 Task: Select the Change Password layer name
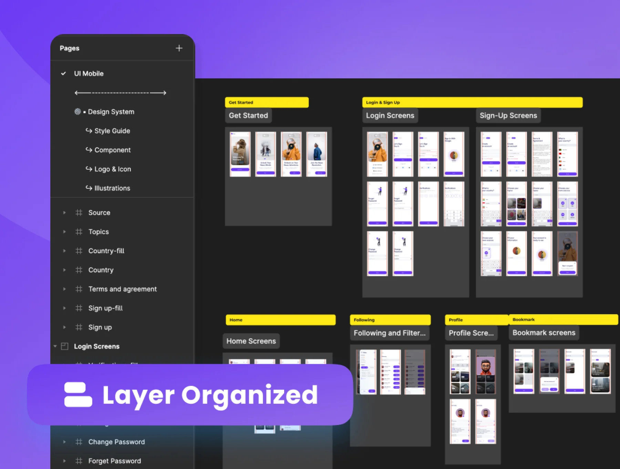tap(116, 442)
